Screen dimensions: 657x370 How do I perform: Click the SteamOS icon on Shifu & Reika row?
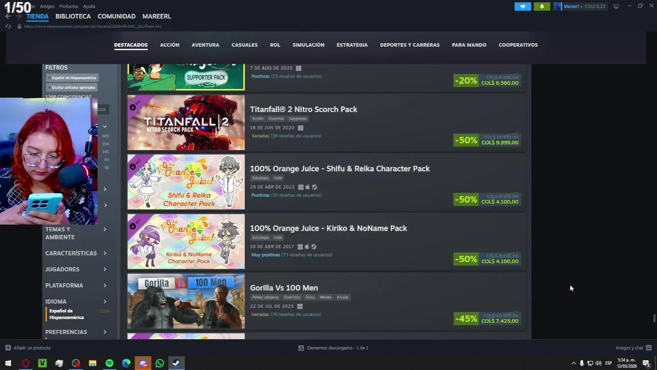pyautogui.click(x=314, y=187)
